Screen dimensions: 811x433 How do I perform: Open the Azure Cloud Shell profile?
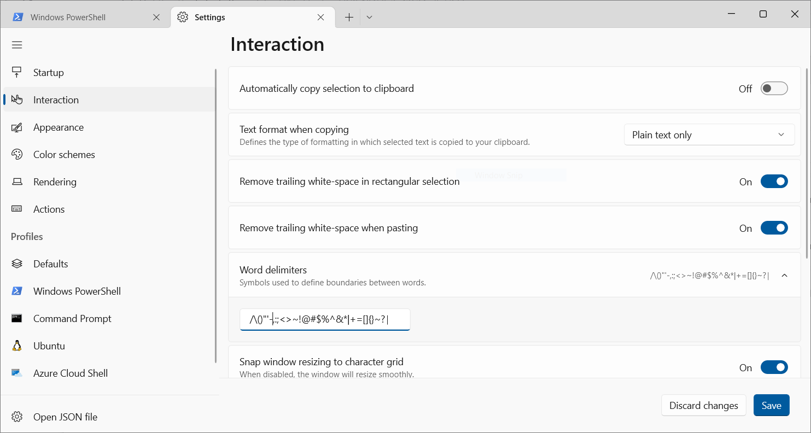[70, 373]
